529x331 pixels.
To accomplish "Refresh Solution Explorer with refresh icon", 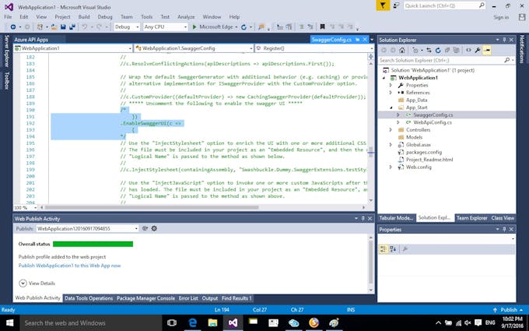I will tap(438, 50).
